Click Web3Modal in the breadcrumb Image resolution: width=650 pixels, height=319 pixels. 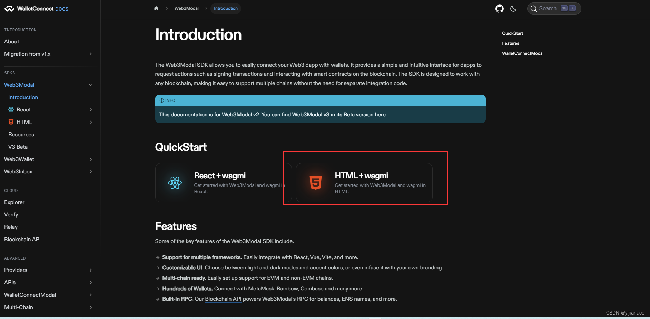(186, 8)
